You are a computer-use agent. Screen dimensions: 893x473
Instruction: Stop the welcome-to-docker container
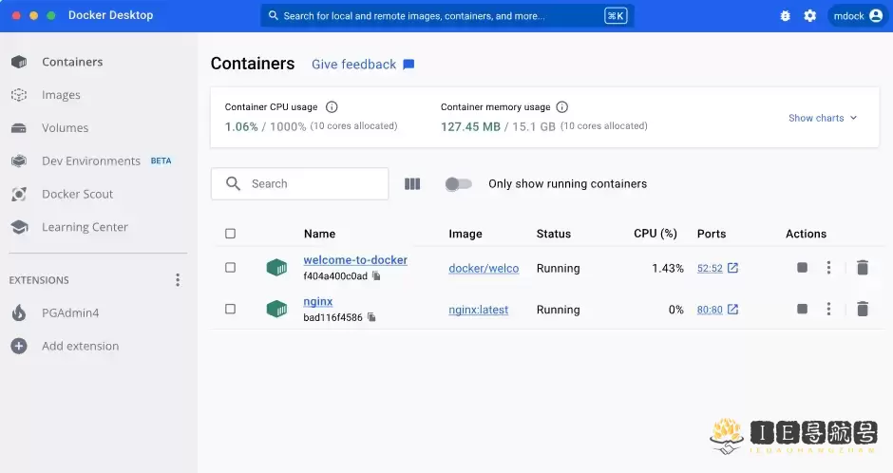802,268
